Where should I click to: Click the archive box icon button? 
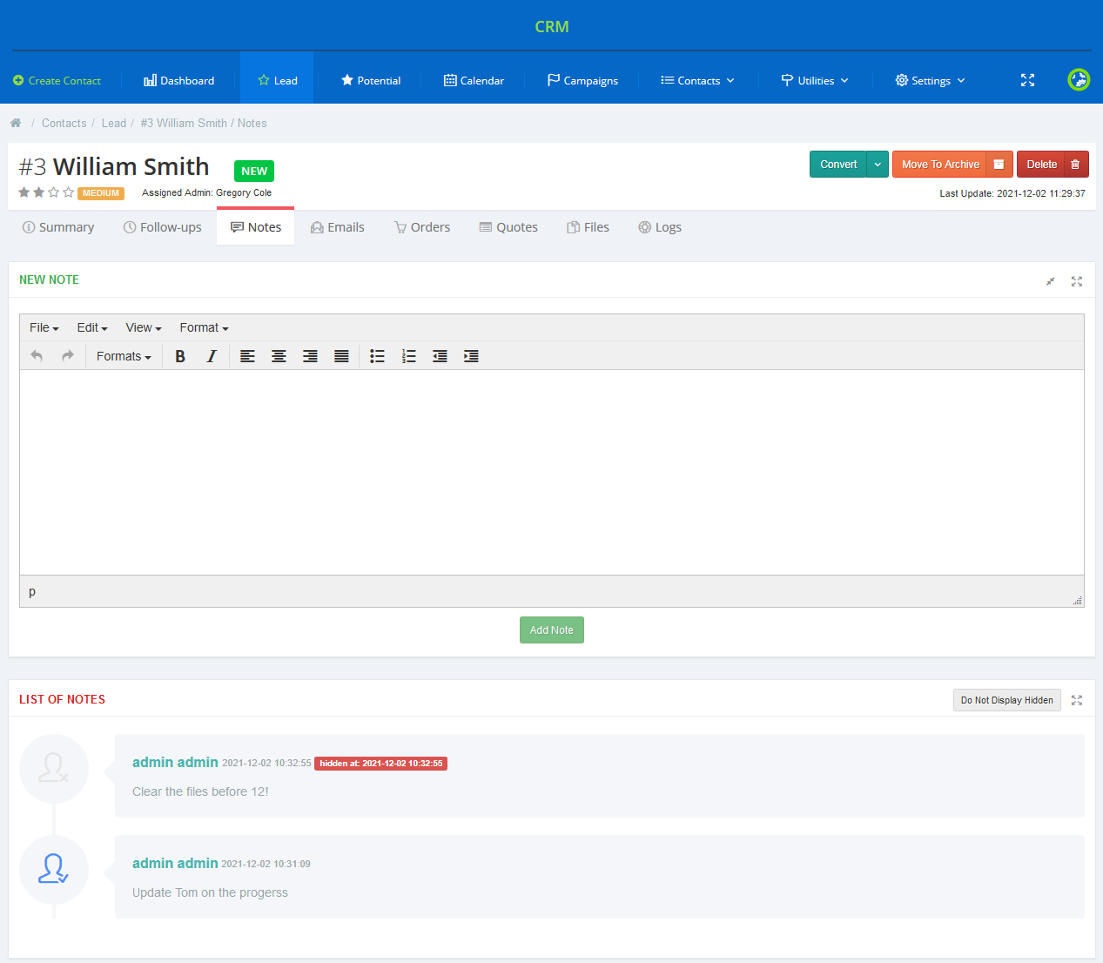coord(999,165)
